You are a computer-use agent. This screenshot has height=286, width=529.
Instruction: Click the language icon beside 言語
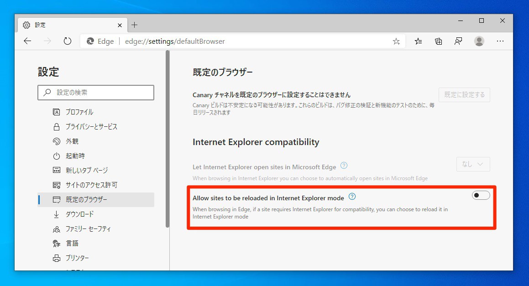[56, 243]
